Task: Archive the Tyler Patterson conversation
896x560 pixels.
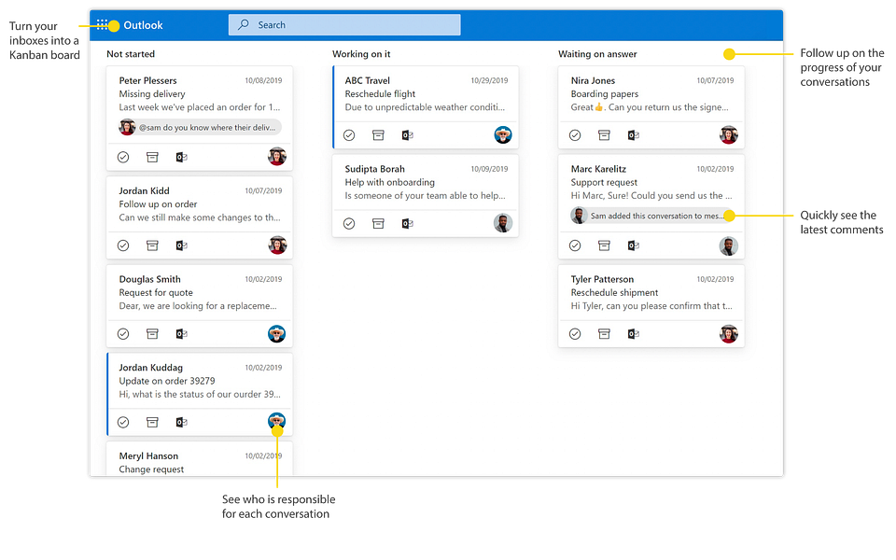Action: [604, 334]
